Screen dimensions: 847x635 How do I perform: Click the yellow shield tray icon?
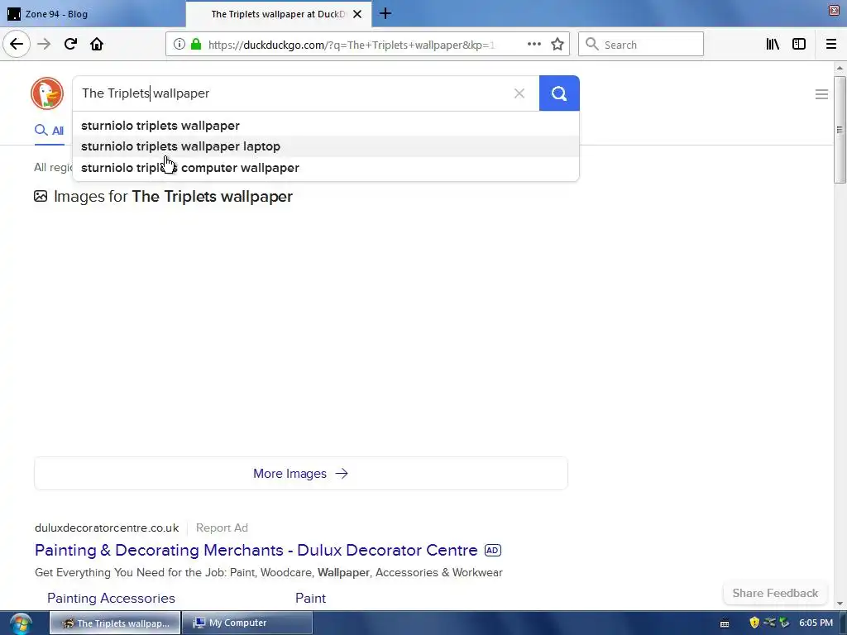pyautogui.click(x=754, y=623)
